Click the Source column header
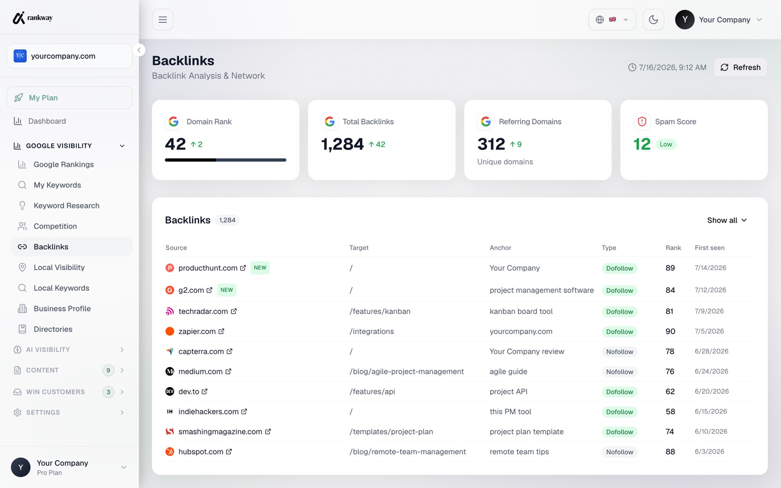781x488 pixels. [176, 248]
